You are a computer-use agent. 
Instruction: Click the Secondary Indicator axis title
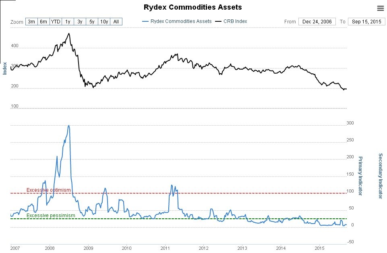click(x=381, y=176)
